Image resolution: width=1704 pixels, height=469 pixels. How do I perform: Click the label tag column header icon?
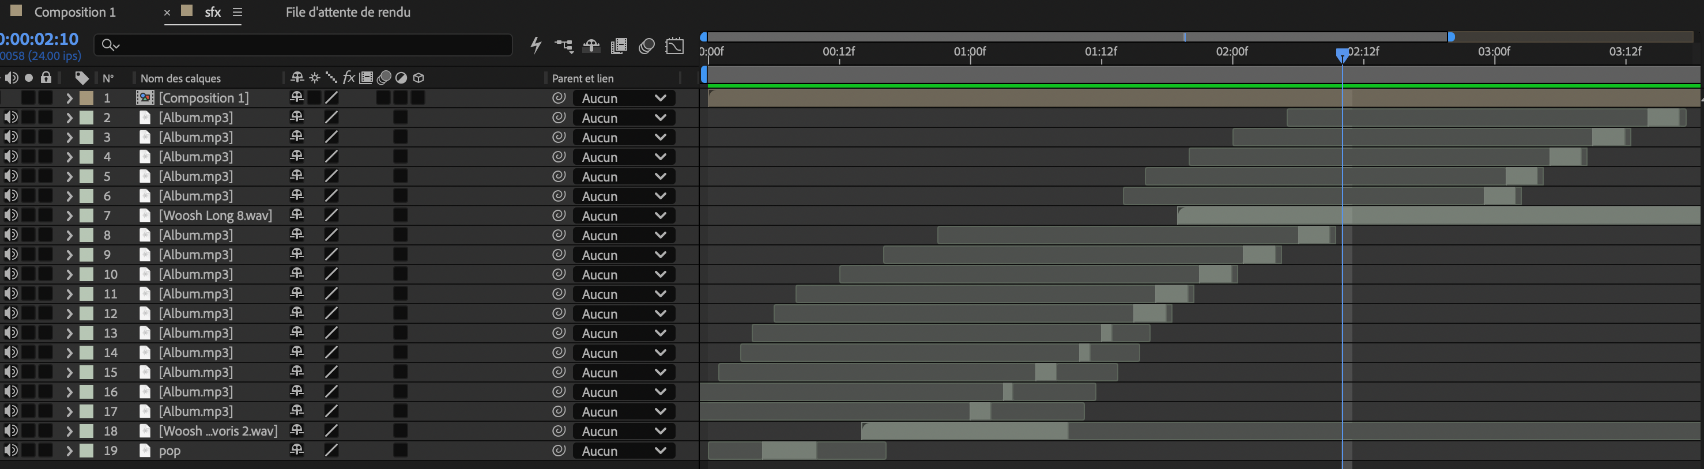click(x=81, y=78)
